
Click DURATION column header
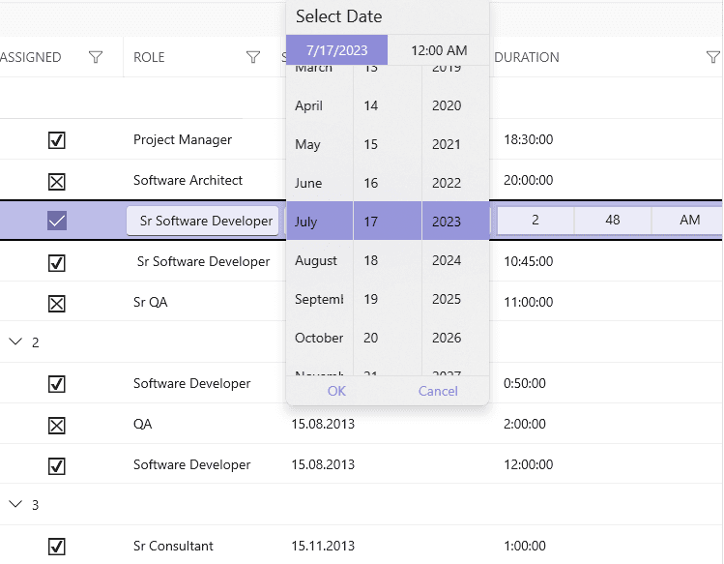(x=527, y=57)
